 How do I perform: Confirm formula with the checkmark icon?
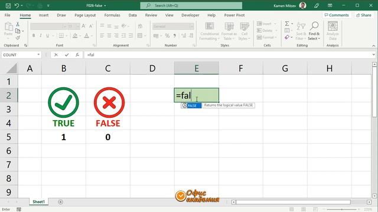click(67, 55)
